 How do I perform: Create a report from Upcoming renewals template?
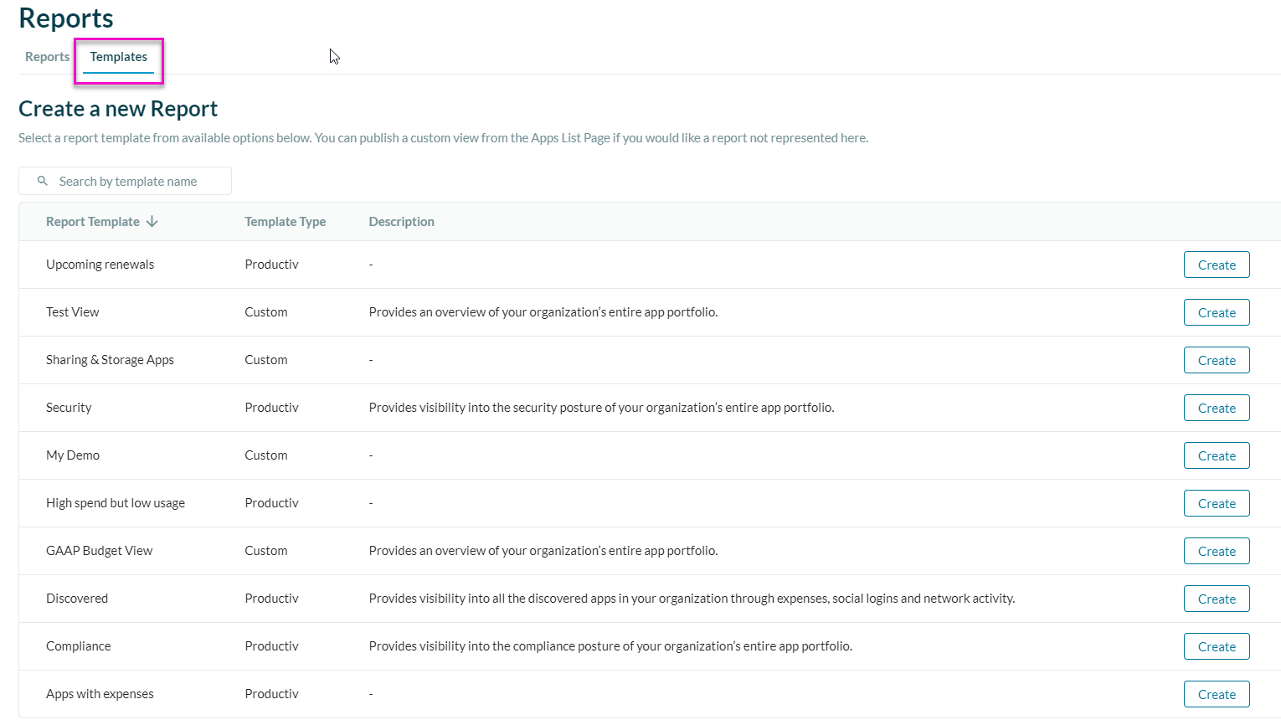click(x=1217, y=264)
